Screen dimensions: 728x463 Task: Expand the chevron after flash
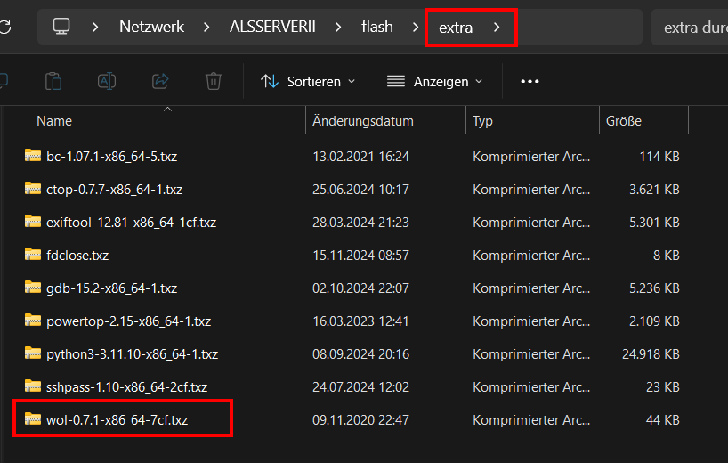pos(416,28)
